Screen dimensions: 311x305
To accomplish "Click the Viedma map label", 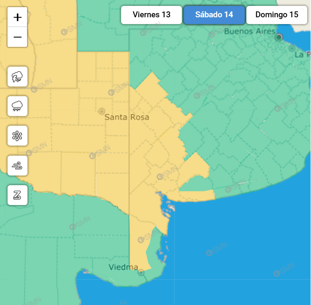I will click(x=123, y=267).
